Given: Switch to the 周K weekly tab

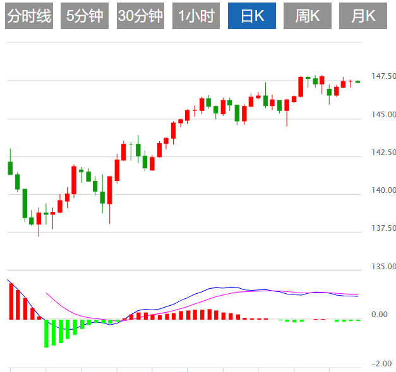Looking at the screenshot, I should (x=307, y=16).
